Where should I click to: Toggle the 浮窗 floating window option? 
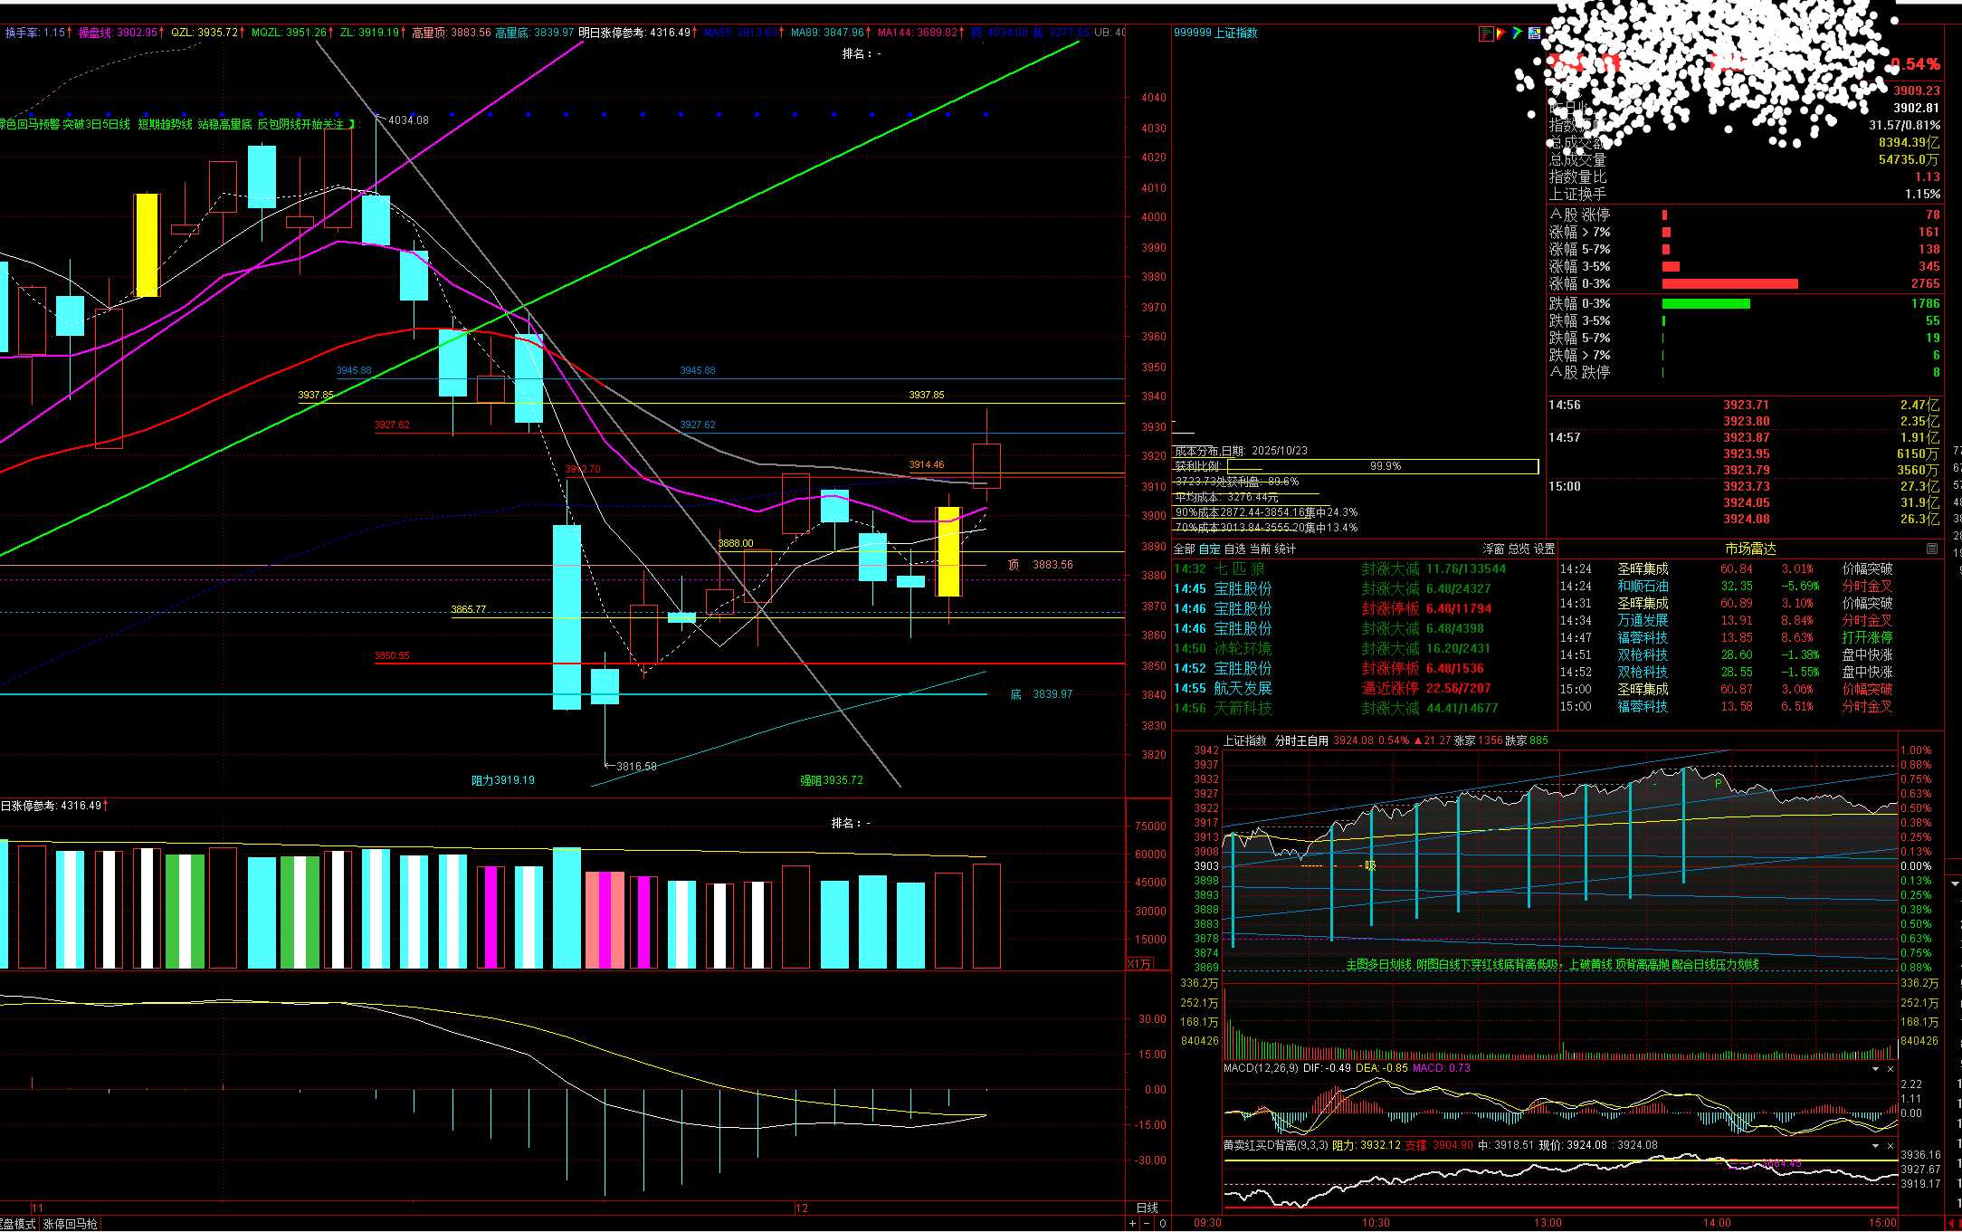(x=1493, y=549)
